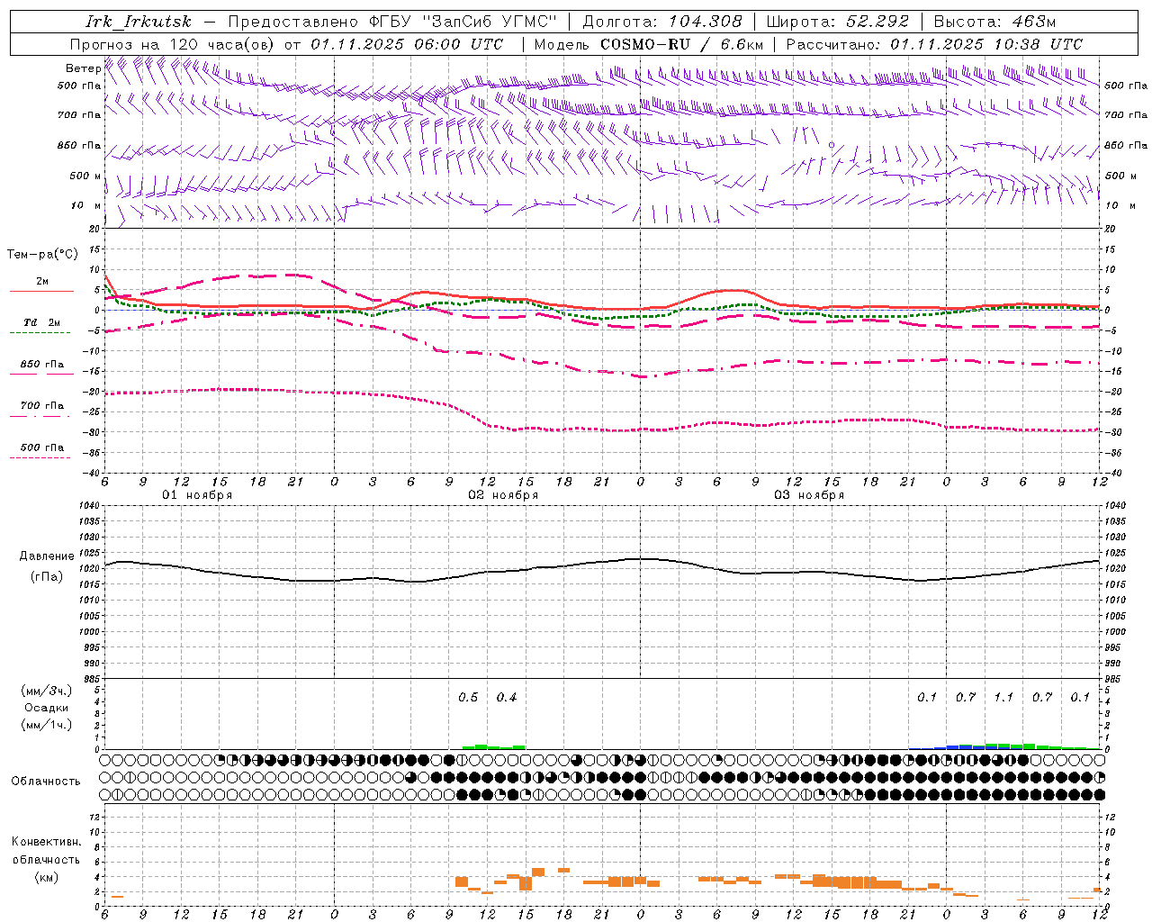1152x922 pixels.
Task: Click the precipitation value '0.5'
Action: [468, 697]
